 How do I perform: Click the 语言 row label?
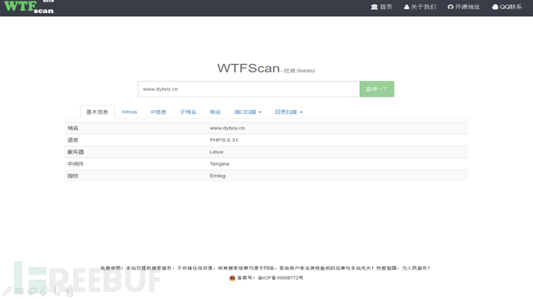click(x=73, y=140)
